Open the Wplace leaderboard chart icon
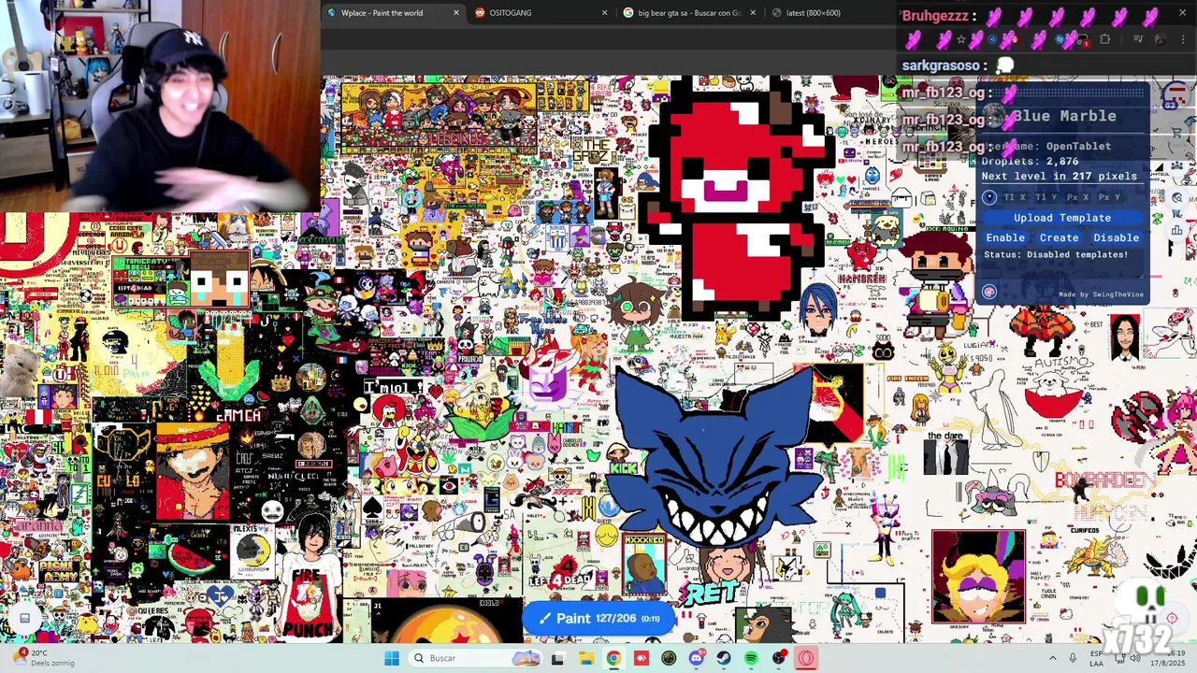This screenshot has height=673, width=1197. (1177, 230)
